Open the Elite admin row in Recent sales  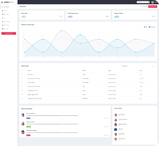tap(88, 74)
